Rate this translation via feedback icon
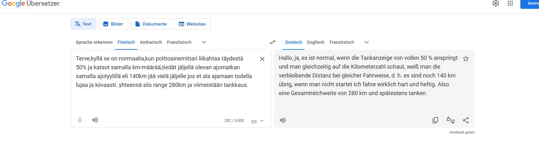539x142 pixels. pyautogui.click(x=450, y=120)
